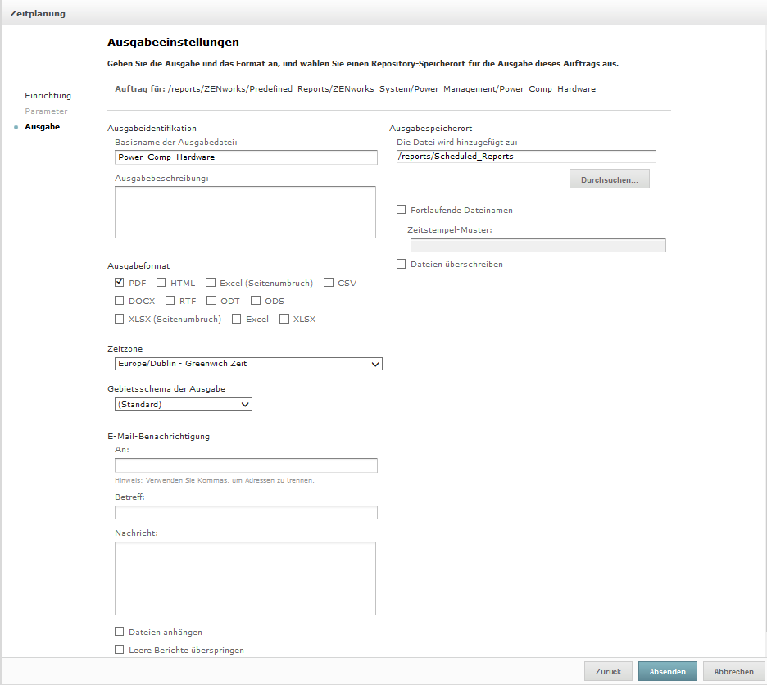Open the Zeitzone dropdown
This screenshot has width=767, height=685.
[x=248, y=364]
